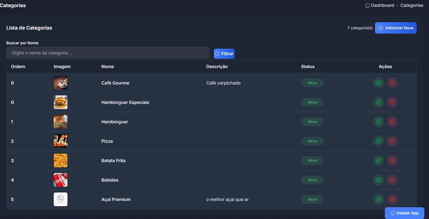
Task: Apply the Filtrar search button
Action: [224, 54]
